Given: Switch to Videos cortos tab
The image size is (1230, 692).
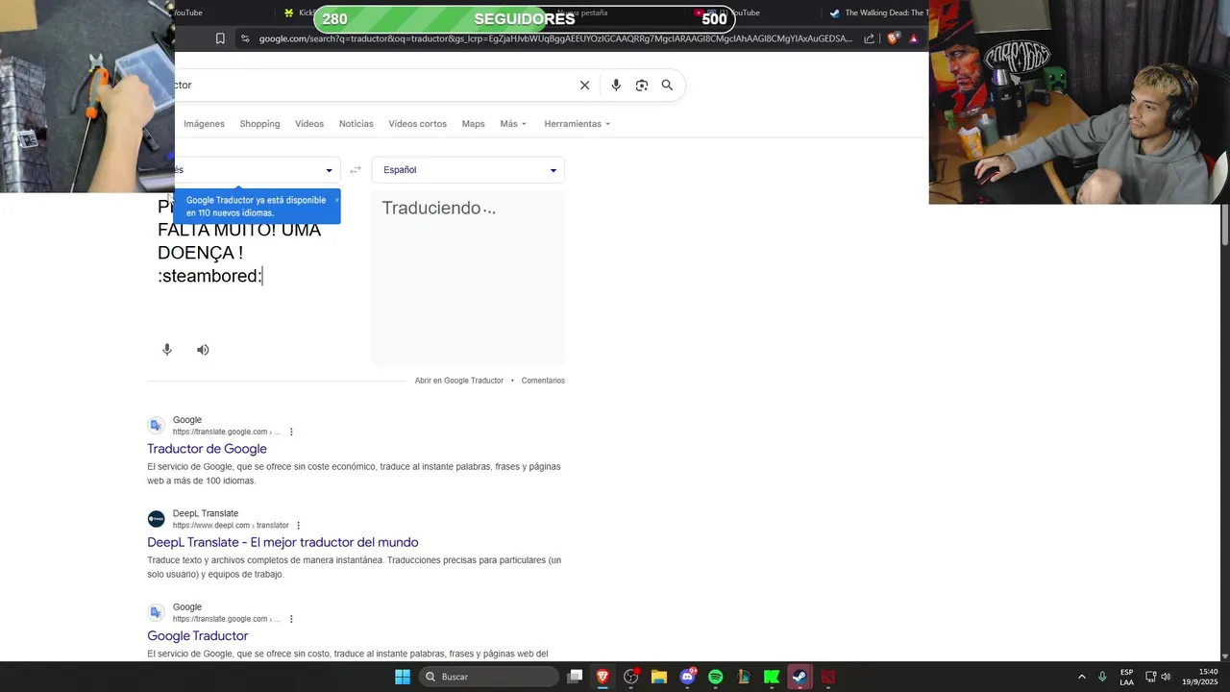Looking at the screenshot, I should pos(417,124).
